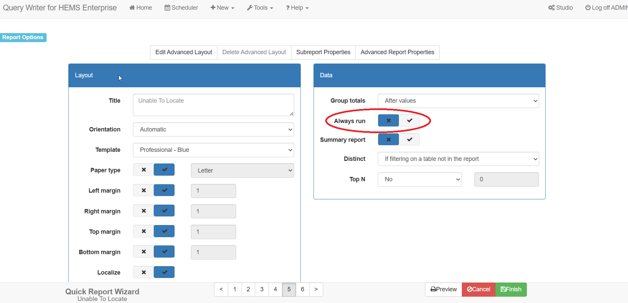
Task: Open the Letter paper size dropdown
Action: (x=242, y=171)
